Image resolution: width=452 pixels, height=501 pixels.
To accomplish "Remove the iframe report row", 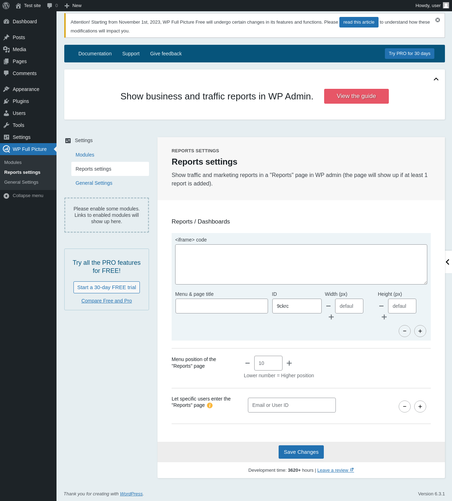I will pyautogui.click(x=405, y=331).
